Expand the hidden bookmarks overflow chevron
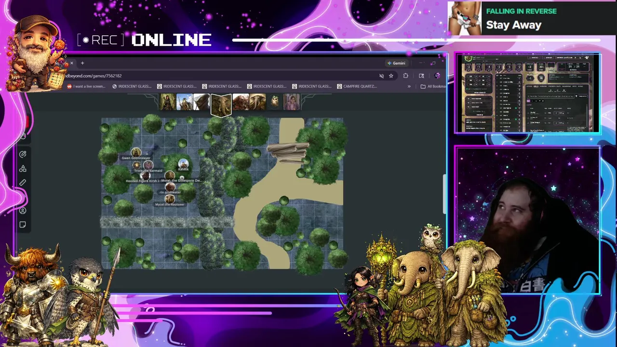This screenshot has height=347, width=617. click(409, 86)
